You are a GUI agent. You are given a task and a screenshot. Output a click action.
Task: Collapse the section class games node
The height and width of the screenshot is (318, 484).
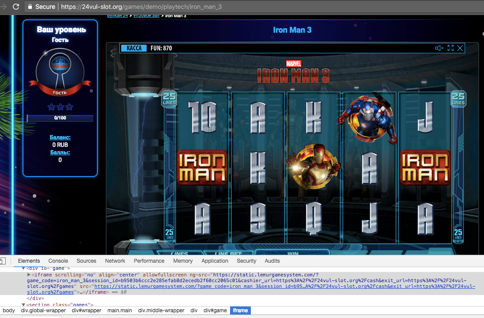coord(23,304)
